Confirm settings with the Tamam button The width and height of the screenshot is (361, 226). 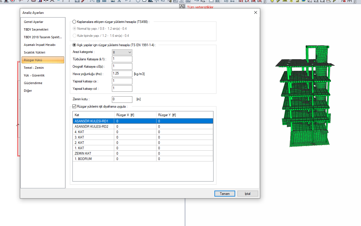[x=225, y=194]
